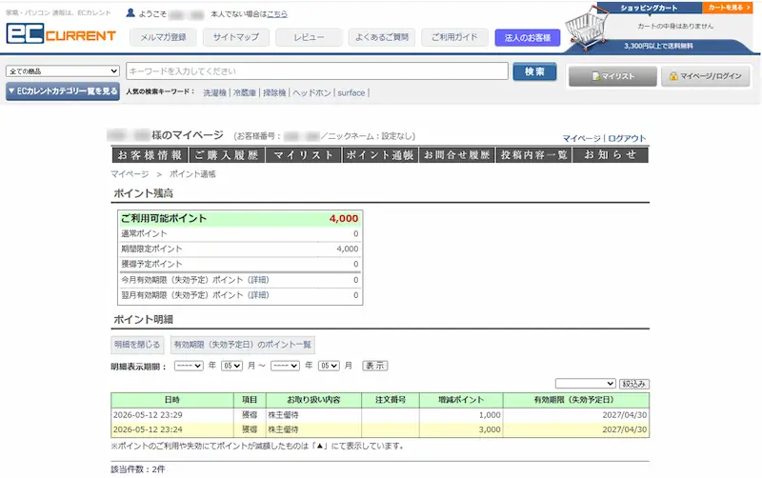Click the 表示 button
The width and height of the screenshot is (762, 478).
[x=375, y=366]
